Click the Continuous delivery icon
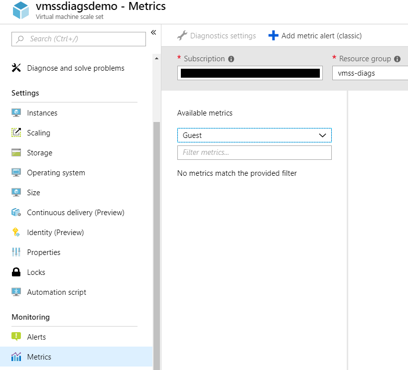Image resolution: width=408 pixels, height=370 pixels. point(16,212)
